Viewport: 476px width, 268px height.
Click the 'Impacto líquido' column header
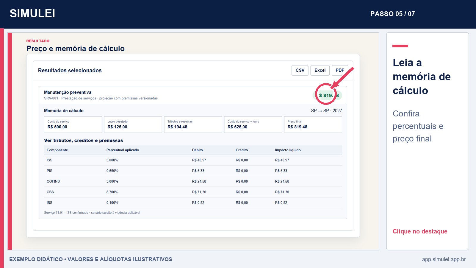[x=288, y=150]
